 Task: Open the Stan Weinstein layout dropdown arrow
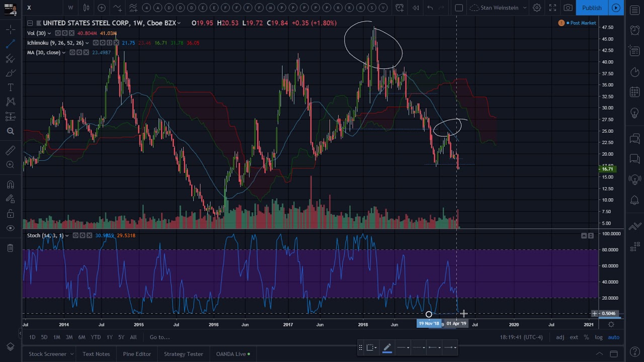click(524, 8)
